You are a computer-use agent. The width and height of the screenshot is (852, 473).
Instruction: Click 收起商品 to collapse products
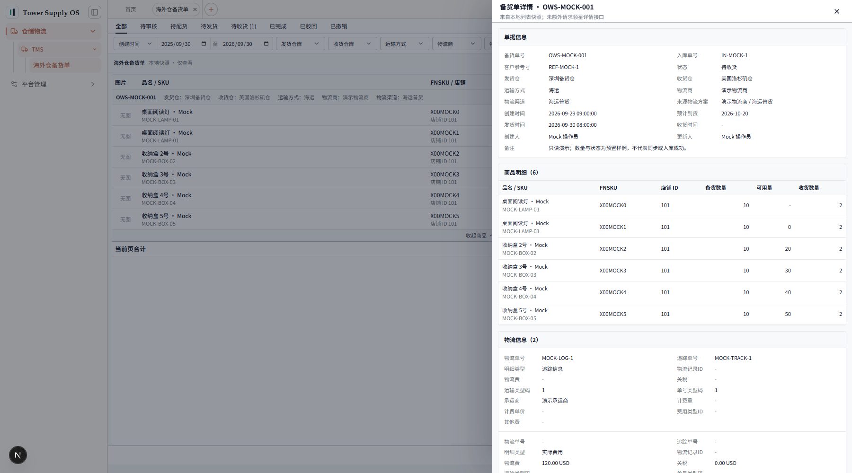[479, 236]
